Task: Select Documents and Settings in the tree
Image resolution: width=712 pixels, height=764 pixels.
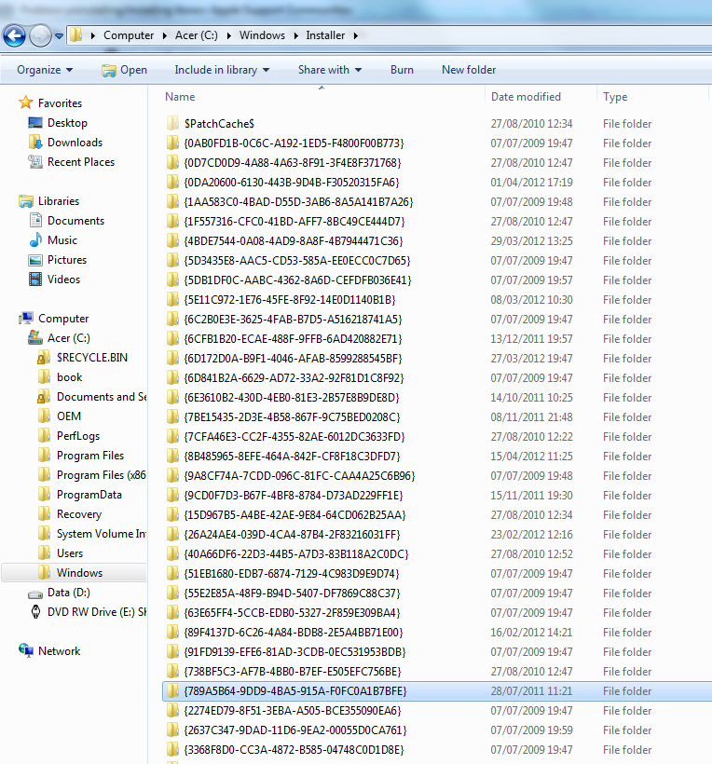Action: click(102, 397)
